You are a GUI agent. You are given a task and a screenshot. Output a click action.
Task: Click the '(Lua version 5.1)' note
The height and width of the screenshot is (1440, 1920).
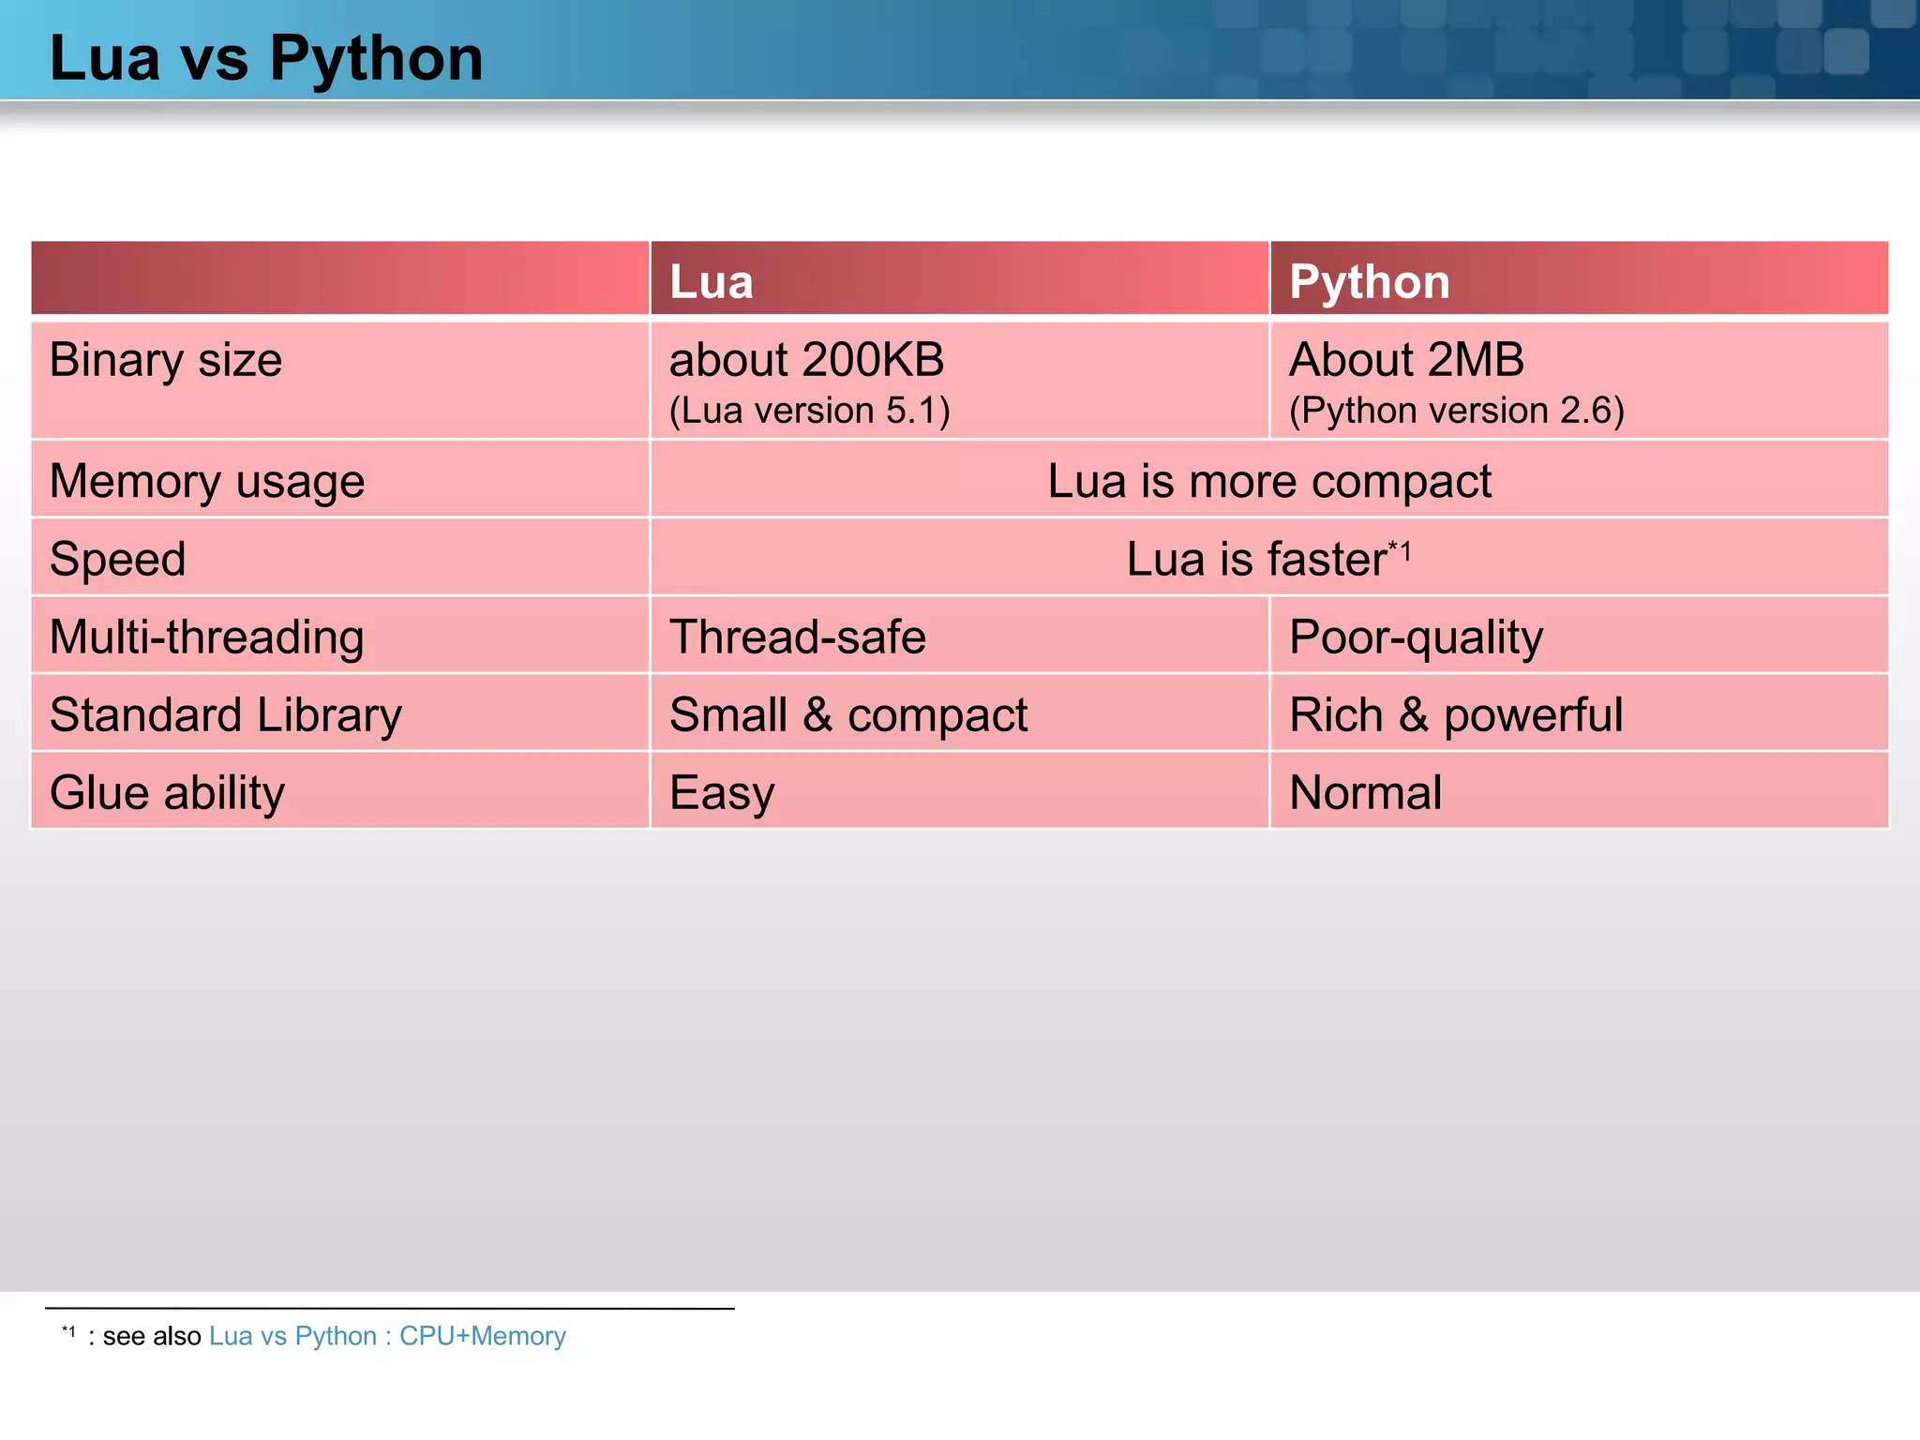tap(810, 411)
